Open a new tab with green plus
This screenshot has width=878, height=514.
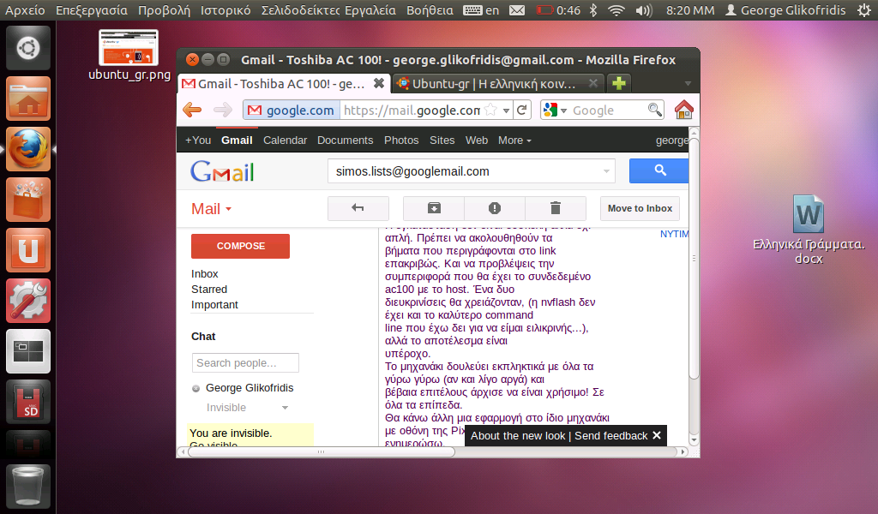coord(619,83)
